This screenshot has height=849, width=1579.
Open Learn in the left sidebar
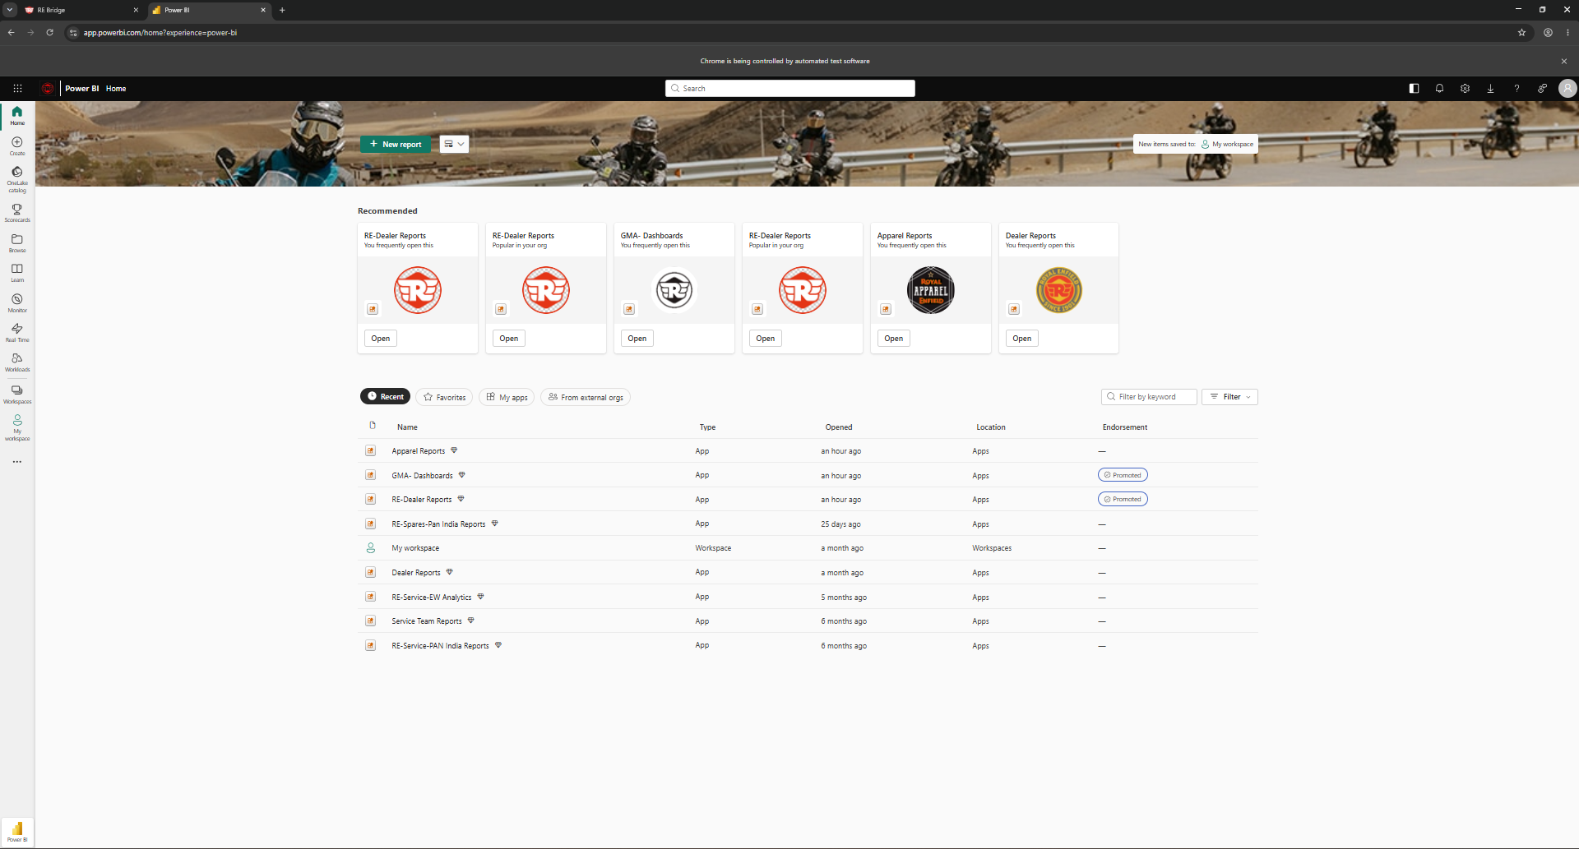coord(17,273)
